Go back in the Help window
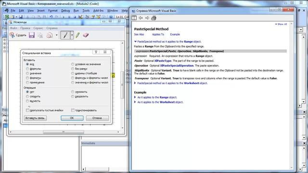The image size is (308, 173). tap(141, 18)
